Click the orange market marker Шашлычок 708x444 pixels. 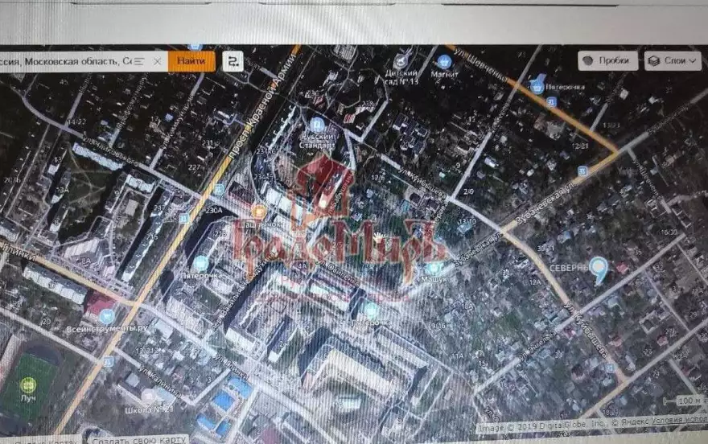click(258, 211)
